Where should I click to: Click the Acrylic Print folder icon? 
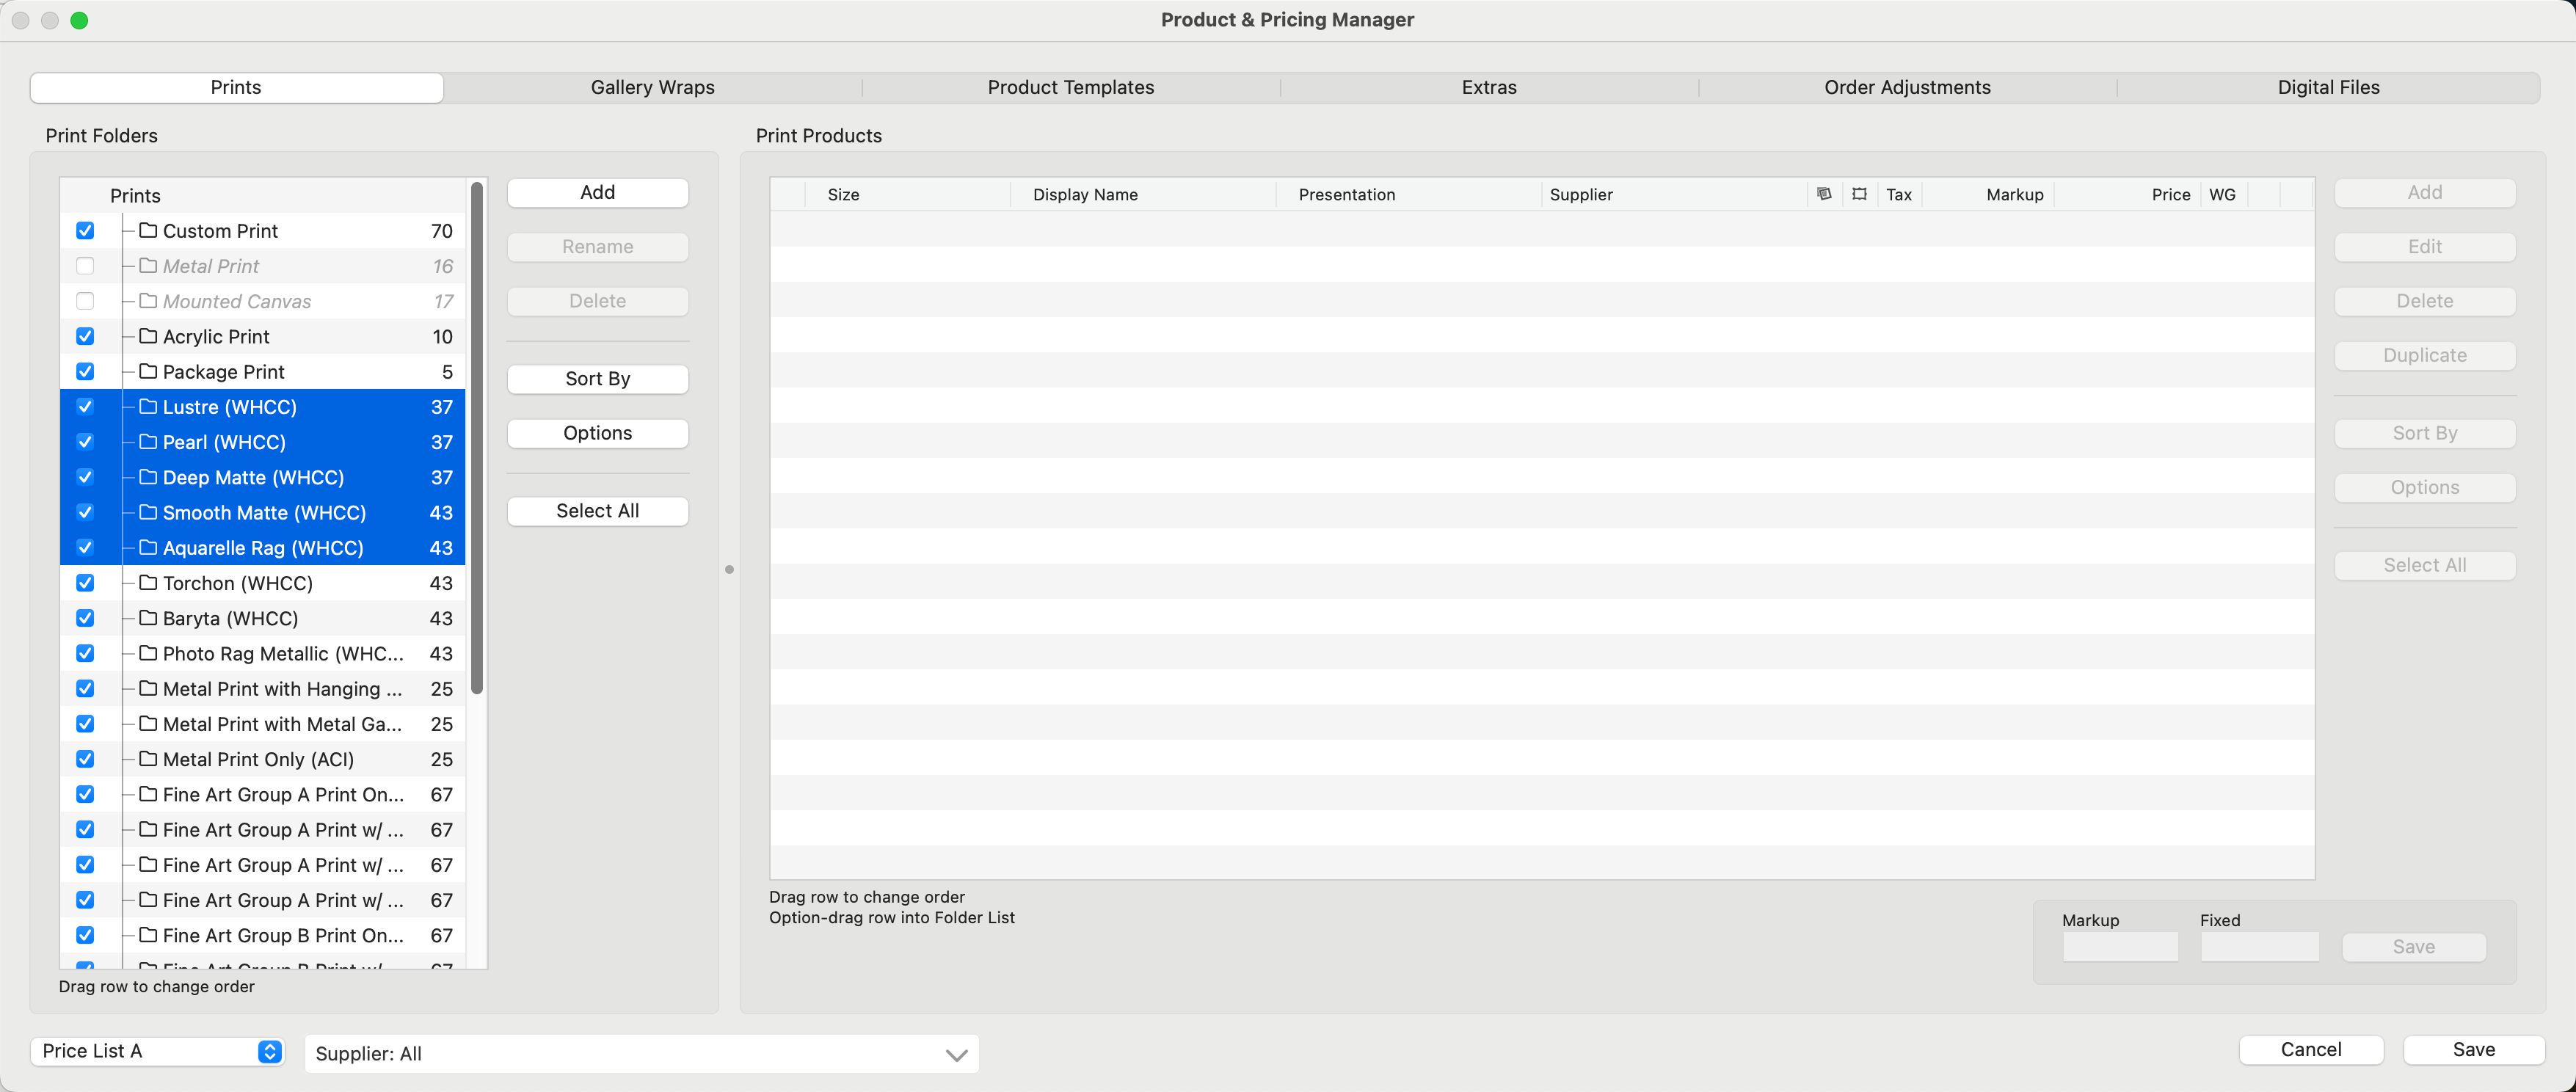148,336
